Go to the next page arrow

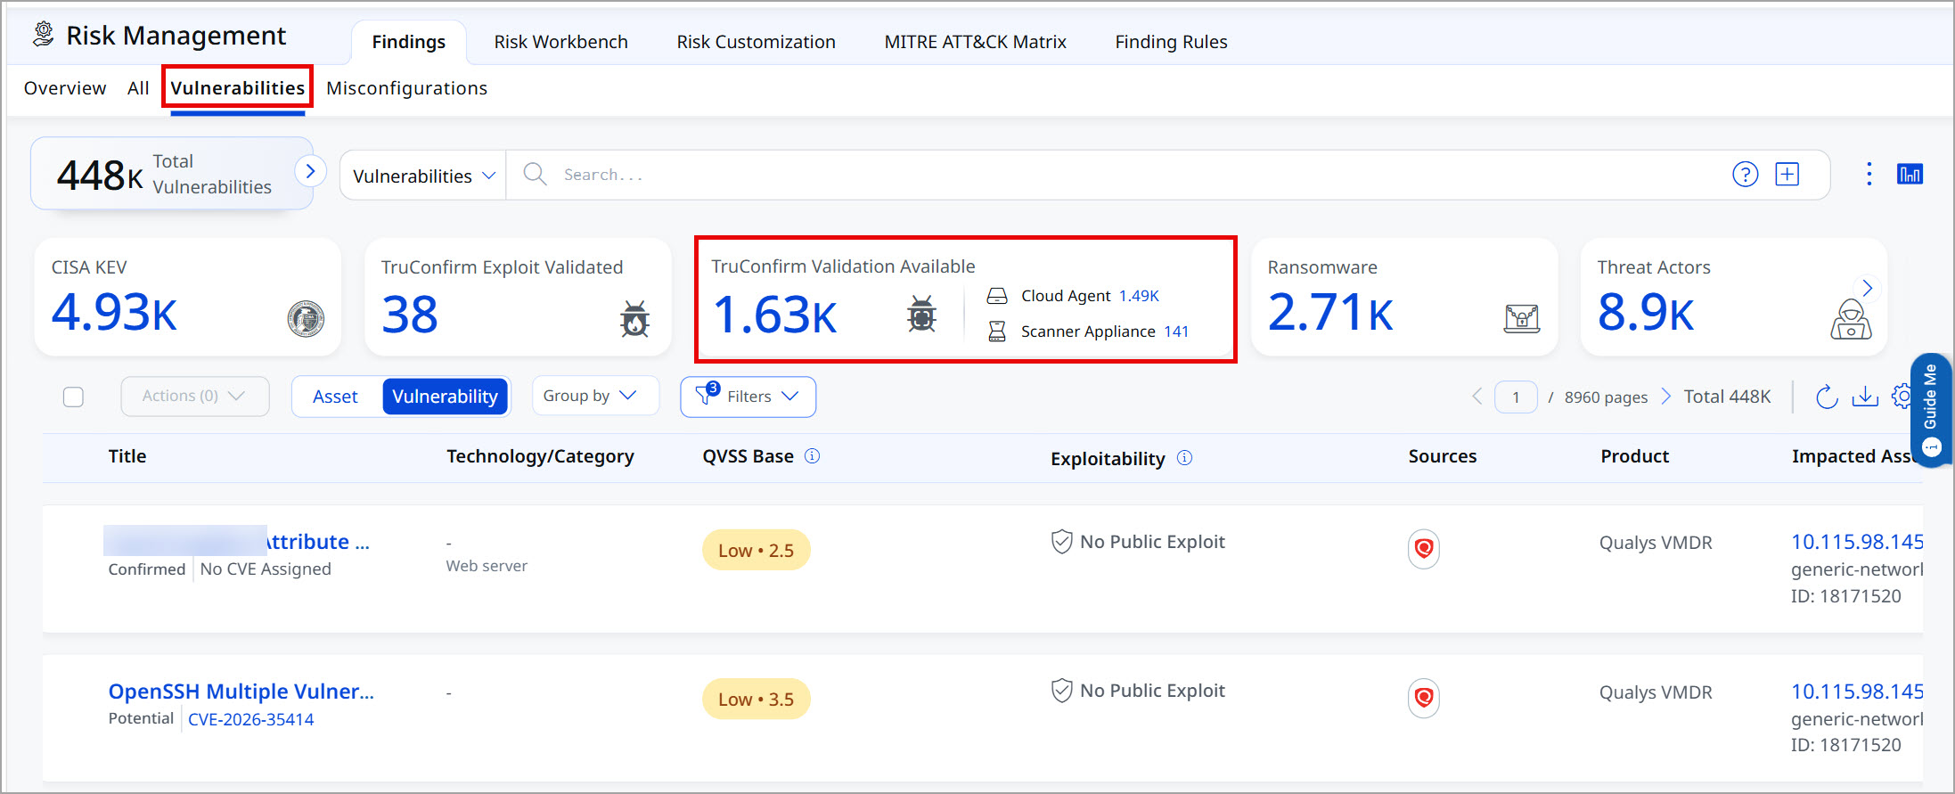click(1665, 397)
